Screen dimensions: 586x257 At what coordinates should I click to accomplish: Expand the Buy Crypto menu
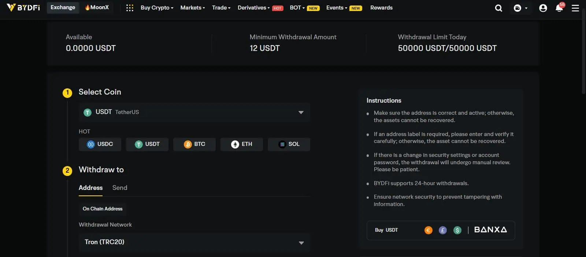coord(157,8)
